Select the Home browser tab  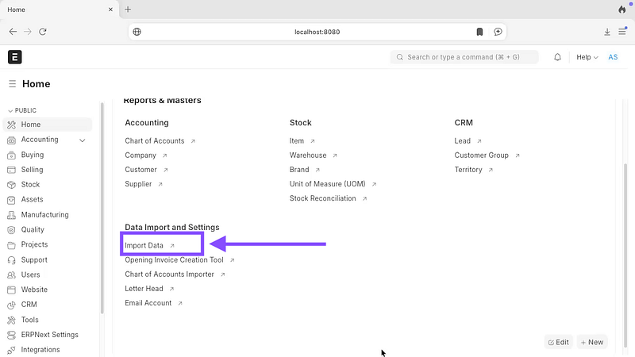56,10
